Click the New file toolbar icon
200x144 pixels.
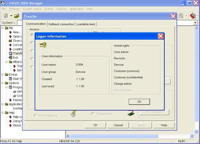[x=5, y=16]
